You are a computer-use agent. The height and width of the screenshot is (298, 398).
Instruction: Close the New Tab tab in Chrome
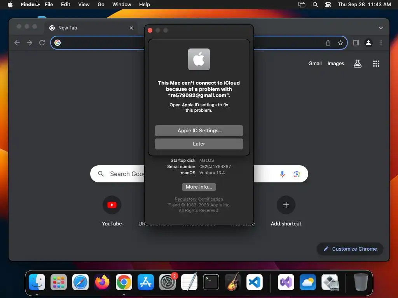pyautogui.click(x=131, y=28)
